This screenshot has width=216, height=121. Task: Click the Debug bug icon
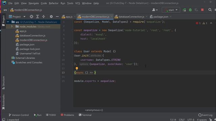190,10
